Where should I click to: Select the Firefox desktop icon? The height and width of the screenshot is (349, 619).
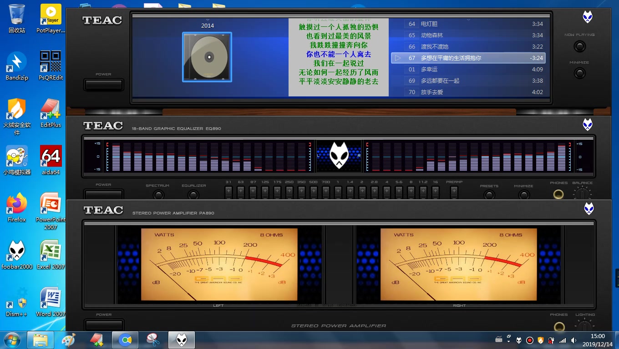[17, 208]
